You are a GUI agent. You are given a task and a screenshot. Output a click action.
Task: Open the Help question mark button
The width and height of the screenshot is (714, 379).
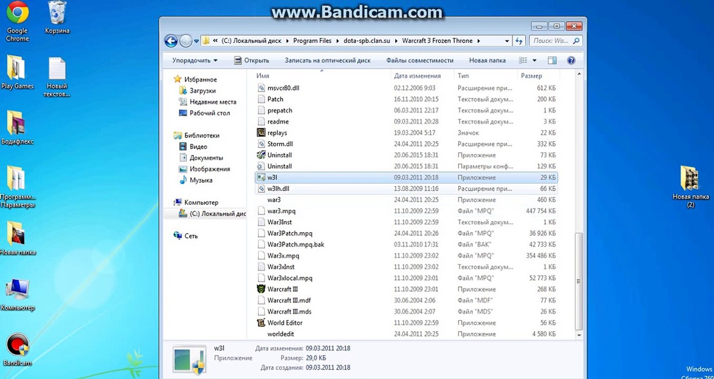pyautogui.click(x=571, y=61)
